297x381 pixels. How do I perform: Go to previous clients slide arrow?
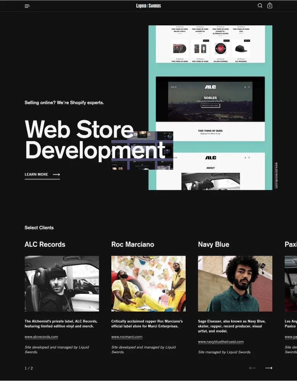coord(252,368)
